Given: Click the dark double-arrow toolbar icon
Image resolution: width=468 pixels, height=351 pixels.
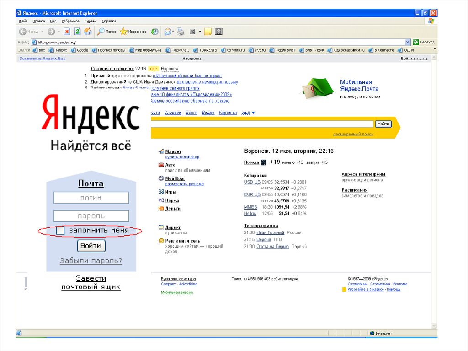Looking at the screenshot, I should point(218,32).
